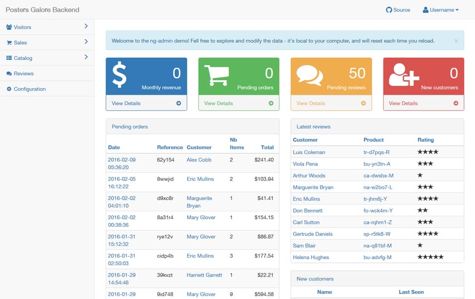This screenshot has width=475, height=299.
Task: Click the Posters Galore Backend title
Action: pyautogui.click(x=42, y=10)
